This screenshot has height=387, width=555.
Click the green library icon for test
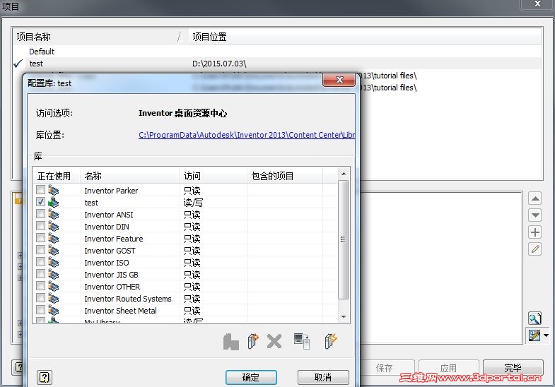pos(54,203)
